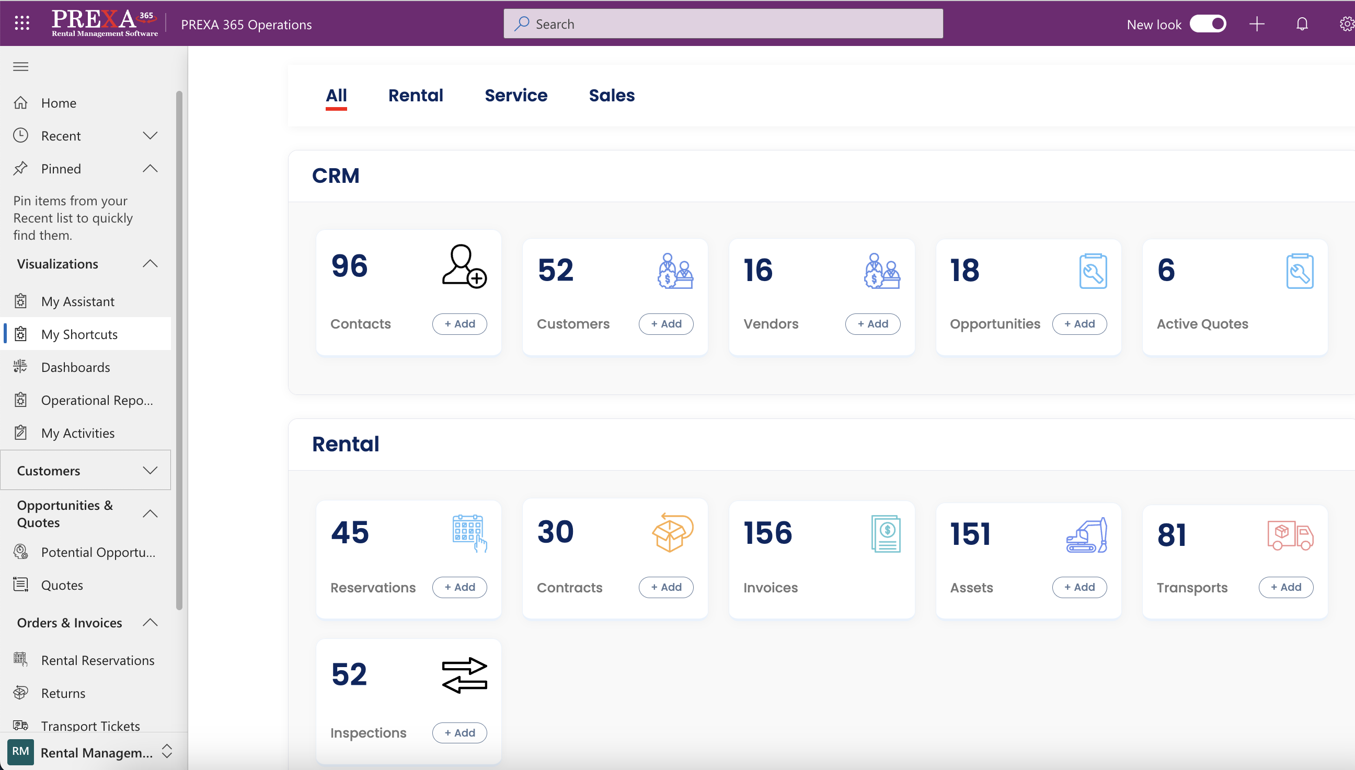Click Add button on Contracts card
Image resolution: width=1355 pixels, height=770 pixels.
(665, 587)
